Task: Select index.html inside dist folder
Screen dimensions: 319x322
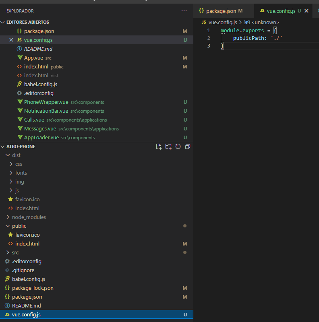Action: (97, 208)
